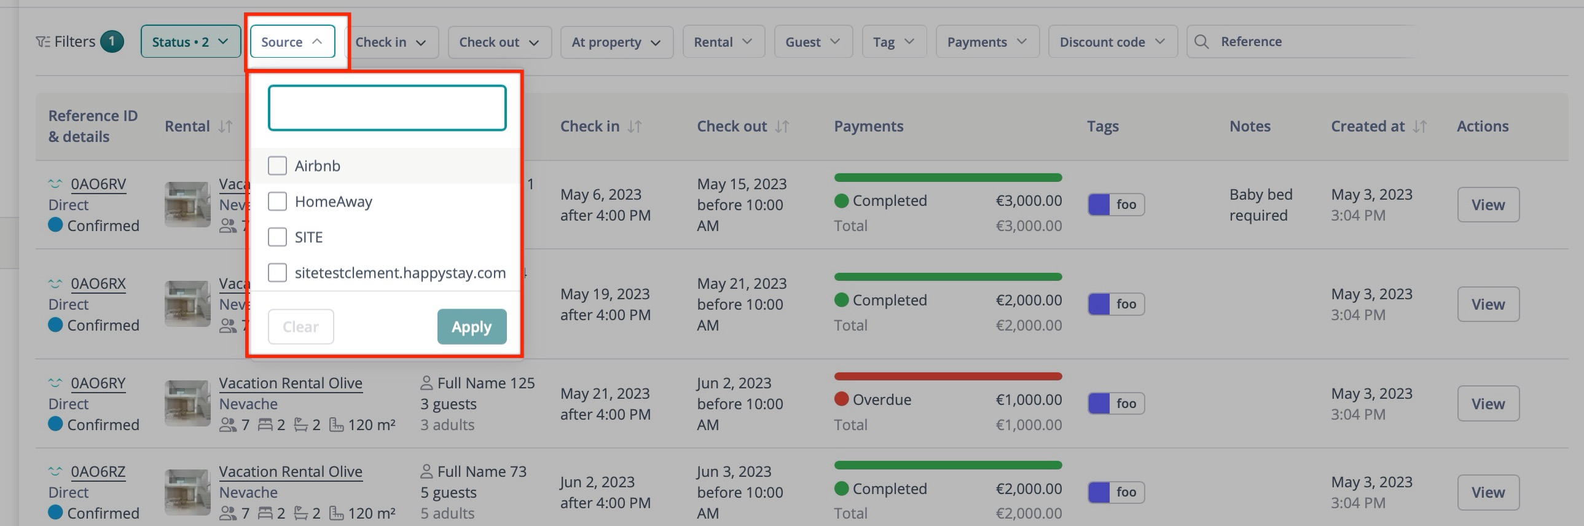The image size is (1584, 526).
Task: Check the sitetestclement.happystay.com checkbox
Action: [x=277, y=273]
